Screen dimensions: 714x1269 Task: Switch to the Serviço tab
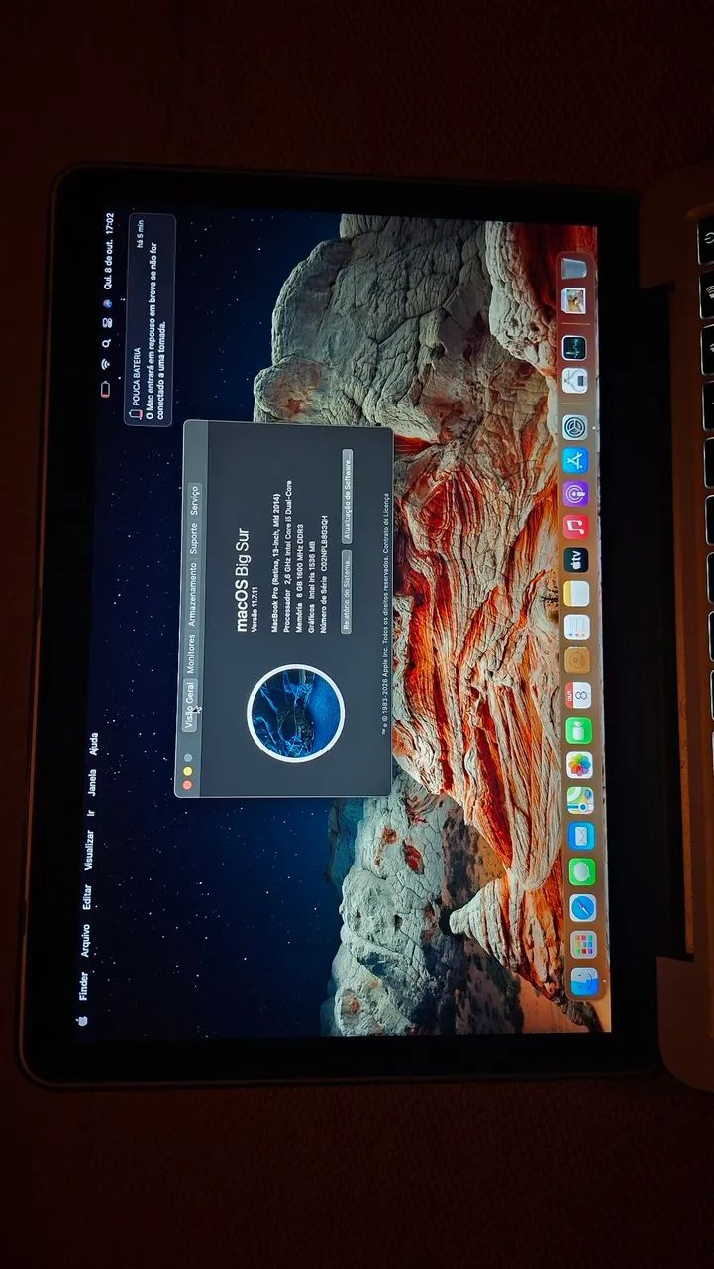tap(194, 501)
